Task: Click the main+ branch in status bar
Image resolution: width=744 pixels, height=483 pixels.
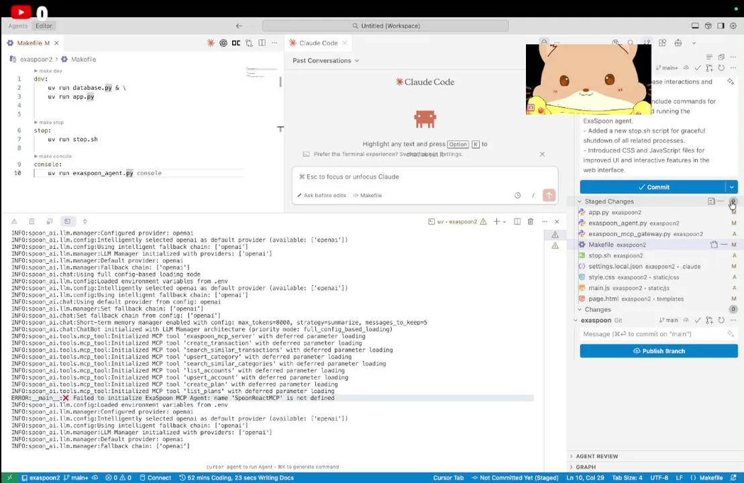Action: 76,478
